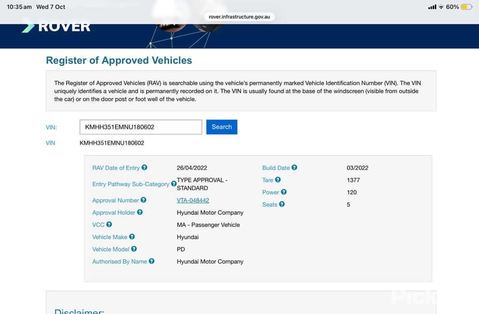
Task: Click the Build Date label
Action: [276, 168]
